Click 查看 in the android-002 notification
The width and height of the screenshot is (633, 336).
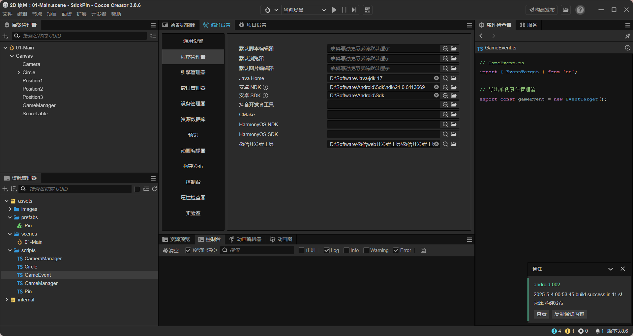pyautogui.click(x=541, y=314)
